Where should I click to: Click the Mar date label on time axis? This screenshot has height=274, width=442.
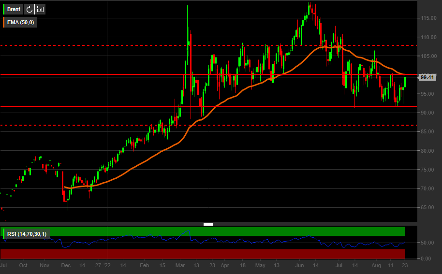[x=180, y=265]
